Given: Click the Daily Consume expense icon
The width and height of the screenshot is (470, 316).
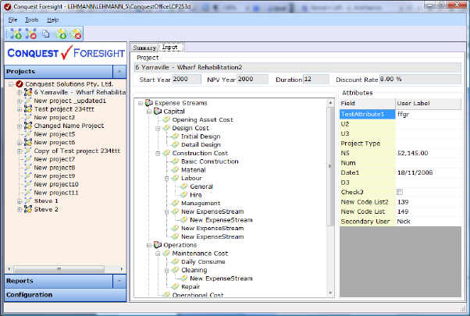Looking at the screenshot, I should (176, 261).
